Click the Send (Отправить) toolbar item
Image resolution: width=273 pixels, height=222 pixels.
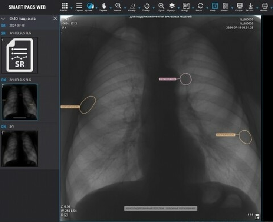pyautogui.click(x=239, y=6)
